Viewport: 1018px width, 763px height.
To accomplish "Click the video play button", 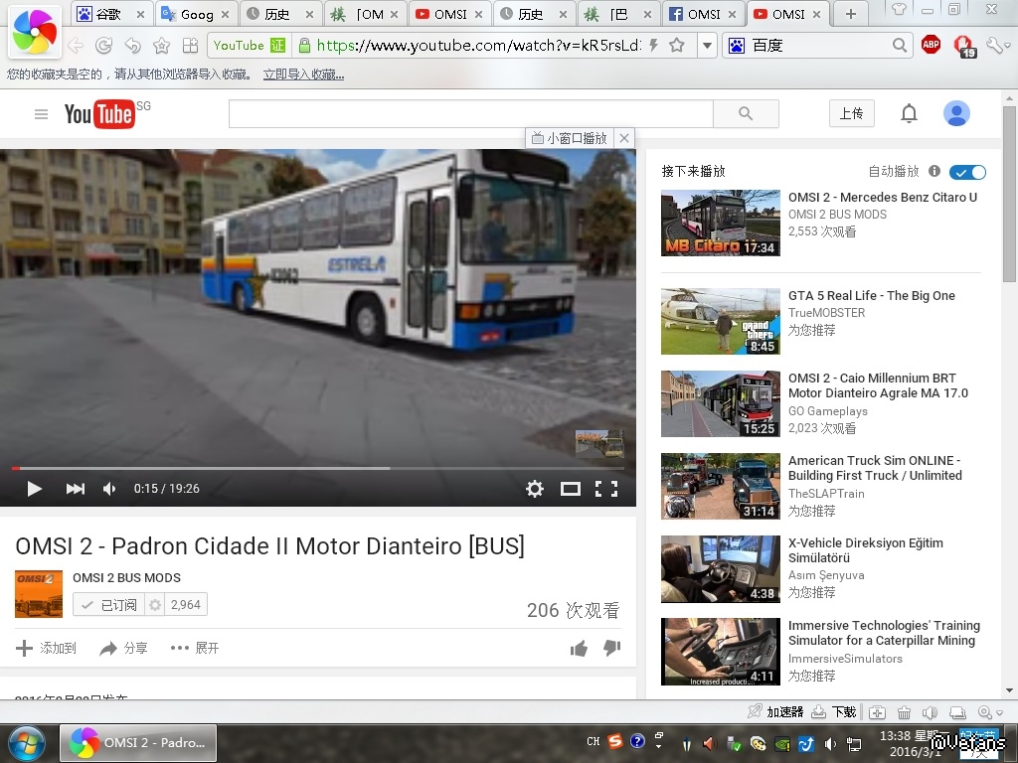I will (34, 489).
